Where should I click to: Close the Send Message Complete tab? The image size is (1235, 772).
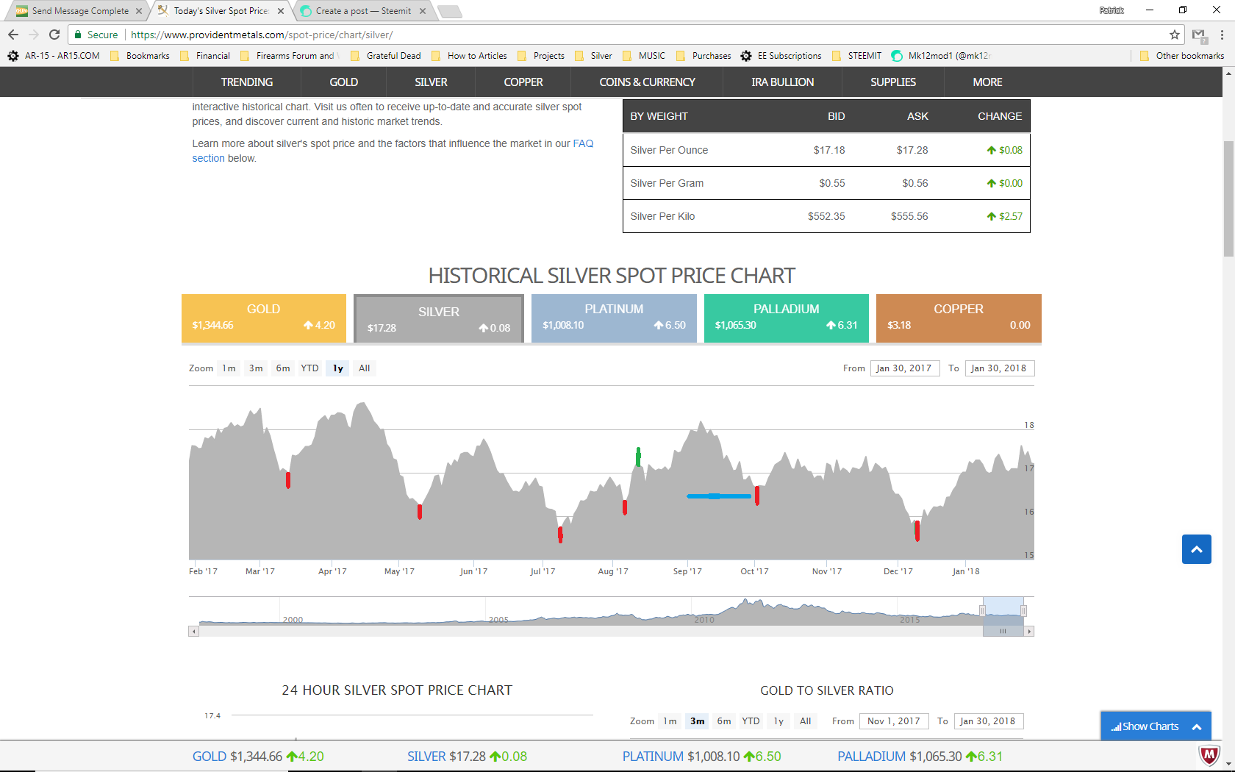tap(139, 11)
